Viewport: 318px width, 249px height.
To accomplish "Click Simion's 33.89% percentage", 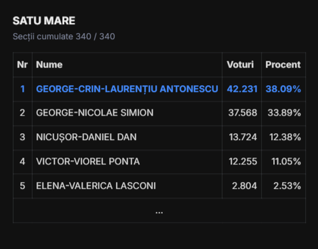I will pos(285,113).
